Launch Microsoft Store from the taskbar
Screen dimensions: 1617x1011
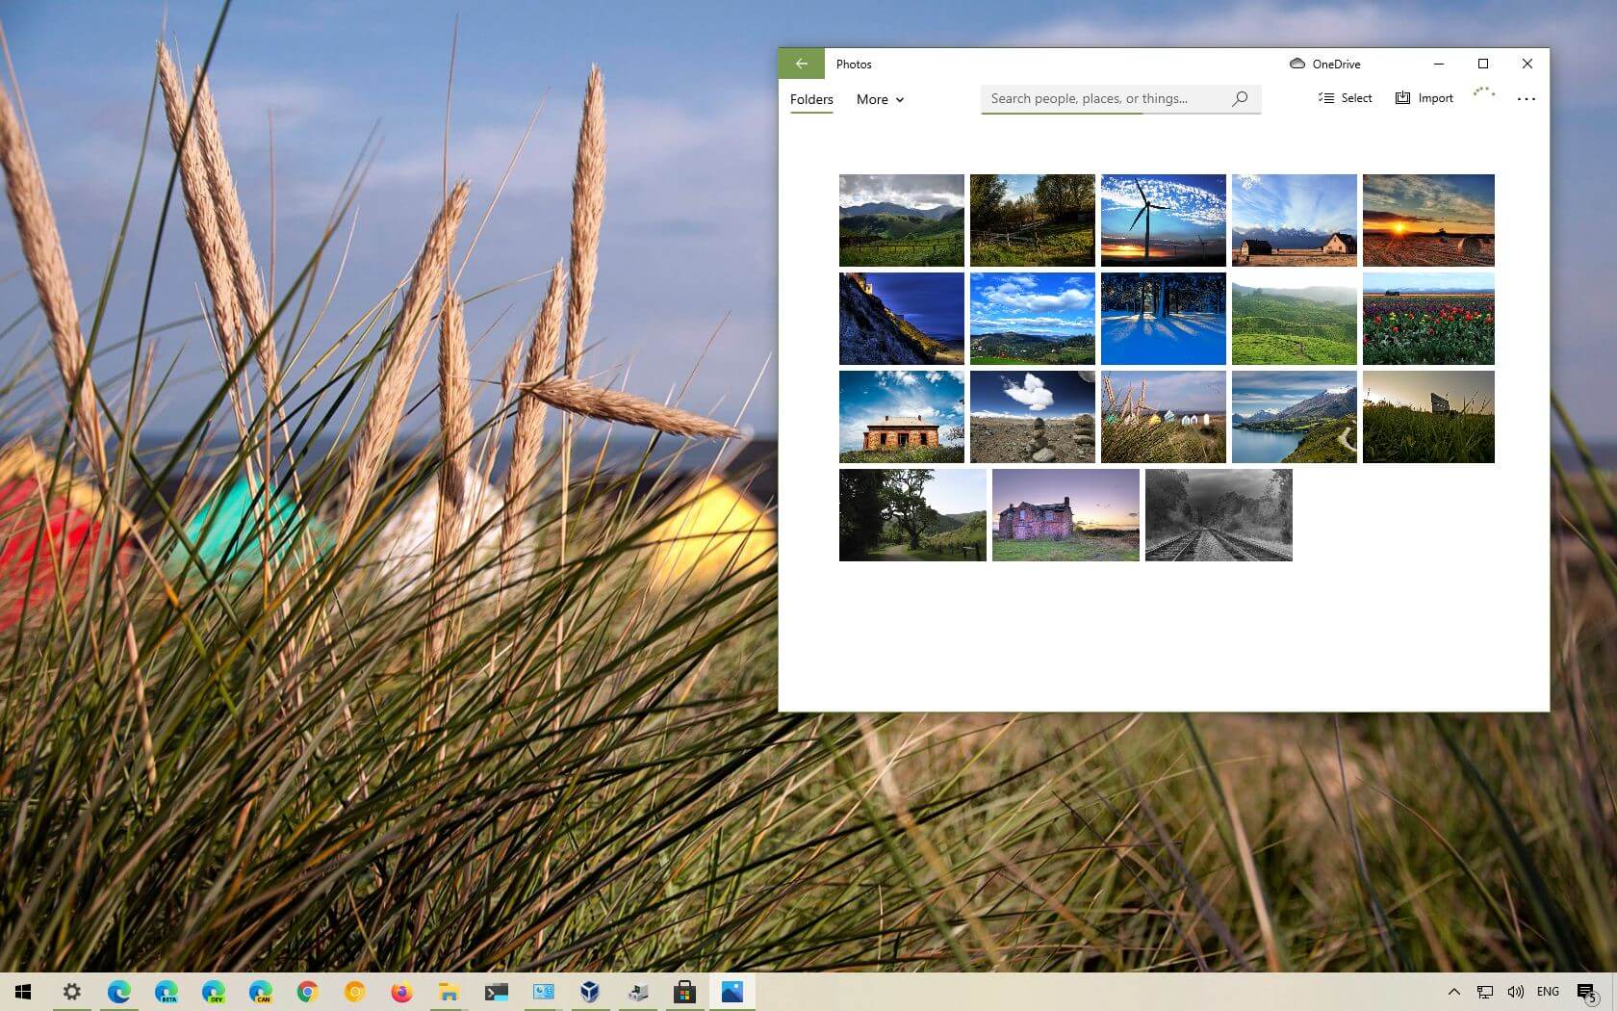coord(684,992)
